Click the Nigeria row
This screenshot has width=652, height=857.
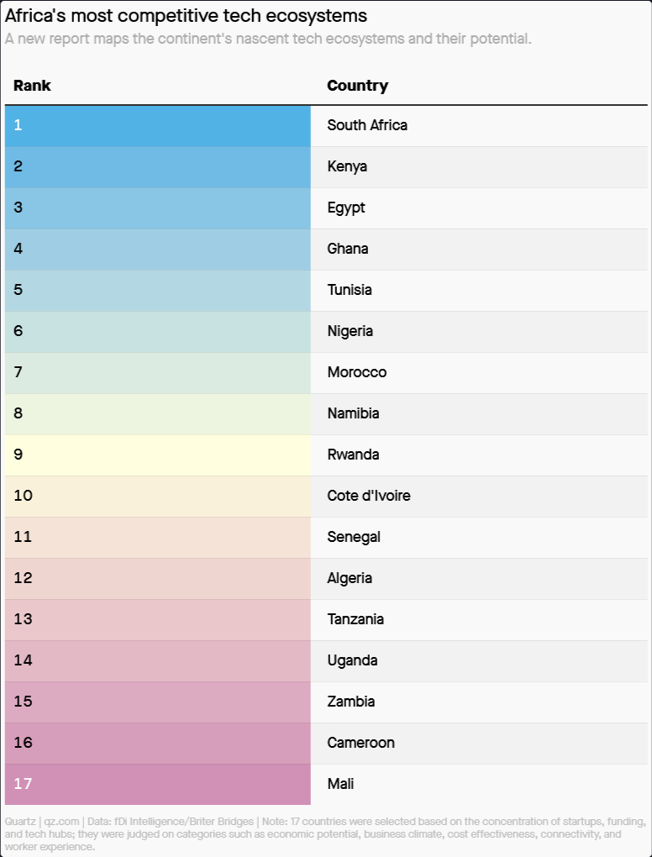pos(326,332)
